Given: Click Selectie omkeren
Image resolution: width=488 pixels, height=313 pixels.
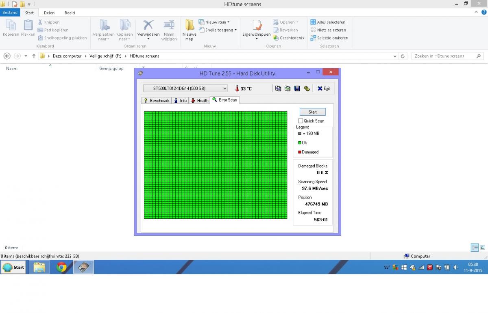Looking at the screenshot, I should tap(329, 38).
